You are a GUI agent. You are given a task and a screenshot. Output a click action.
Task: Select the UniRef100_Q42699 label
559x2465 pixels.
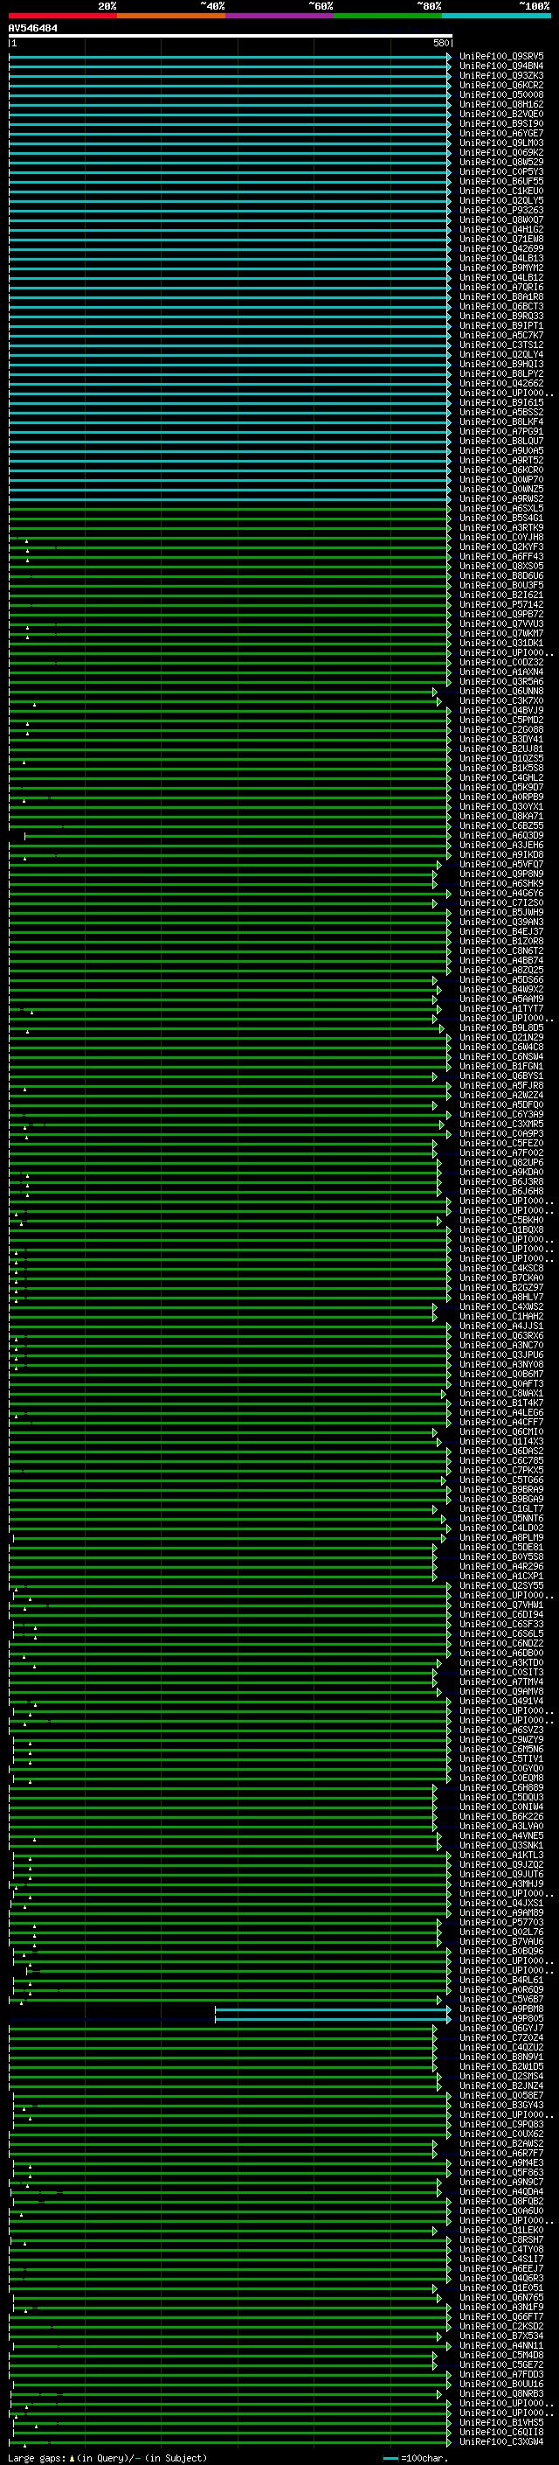501,249
